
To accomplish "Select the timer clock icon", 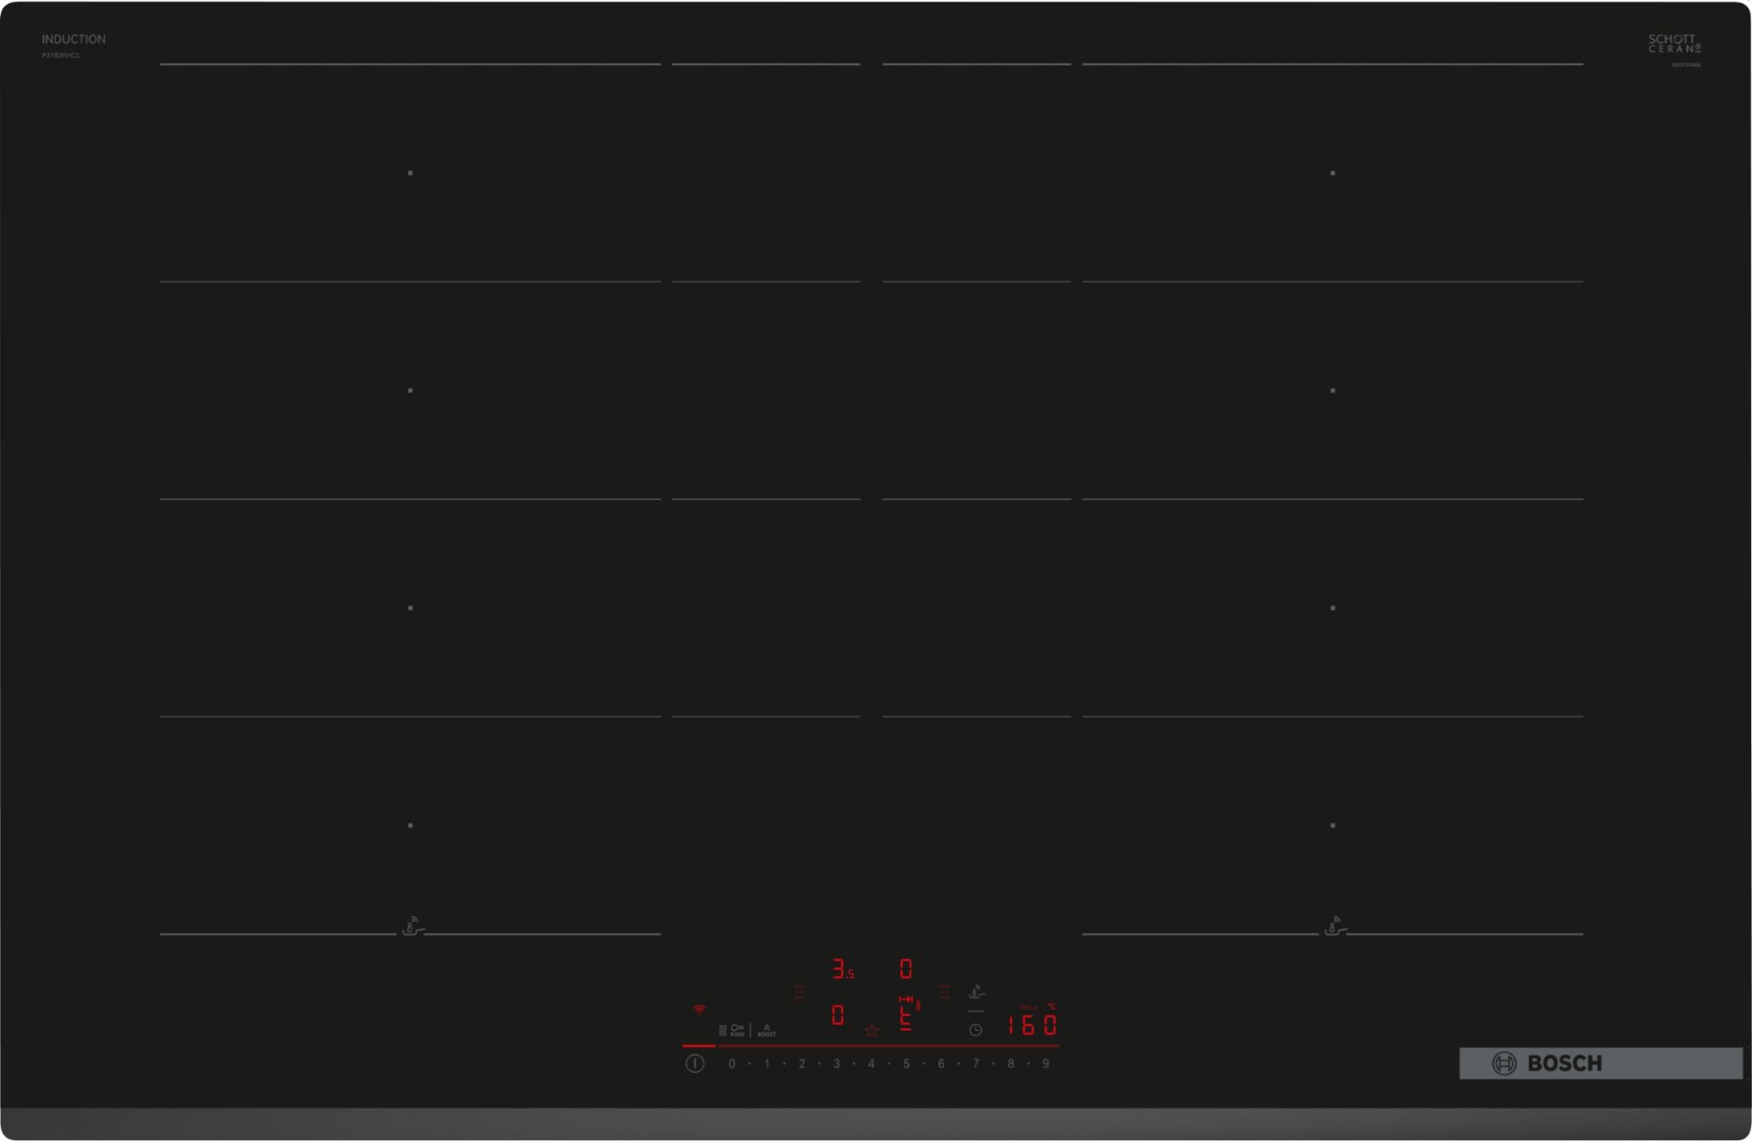I will [975, 1029].
